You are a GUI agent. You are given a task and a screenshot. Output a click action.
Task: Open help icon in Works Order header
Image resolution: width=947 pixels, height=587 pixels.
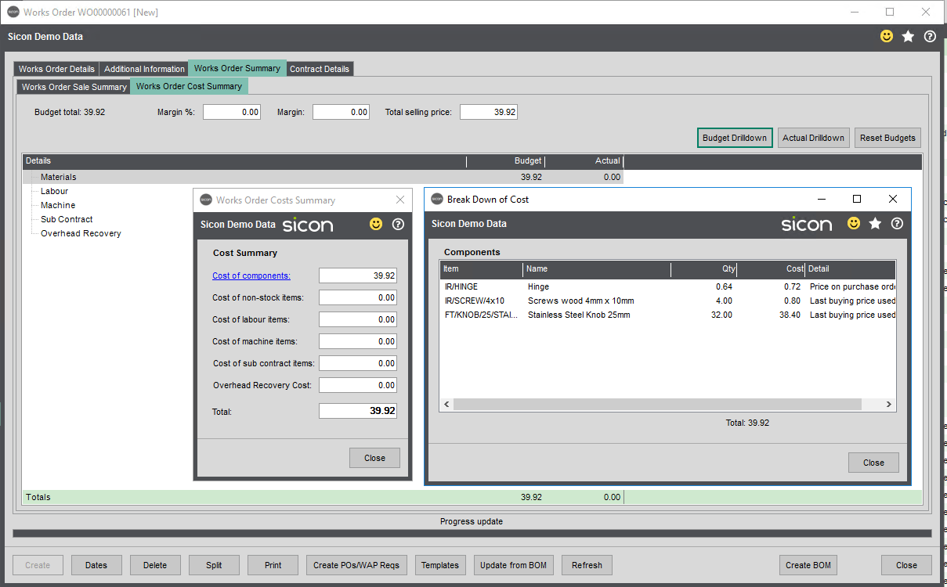[930, 36]
